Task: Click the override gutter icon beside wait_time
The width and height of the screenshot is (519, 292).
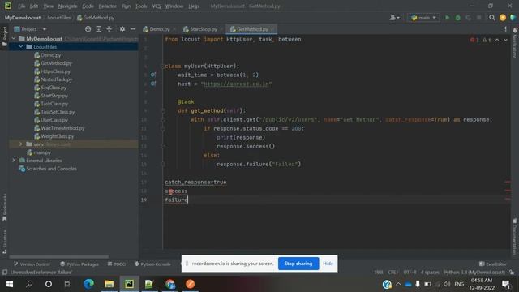Action: pos(153,75)
